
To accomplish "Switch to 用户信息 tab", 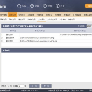I will pyautogui.click(x=3, y=15).
